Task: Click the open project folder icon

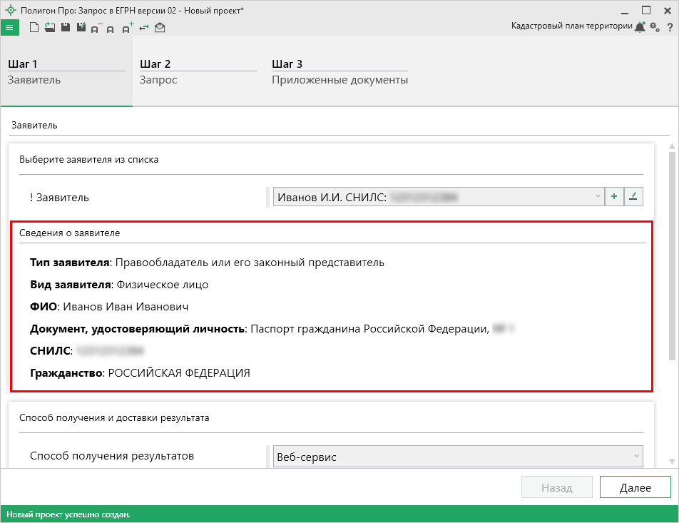Action: pyautogui.click(x=49, y=28)
